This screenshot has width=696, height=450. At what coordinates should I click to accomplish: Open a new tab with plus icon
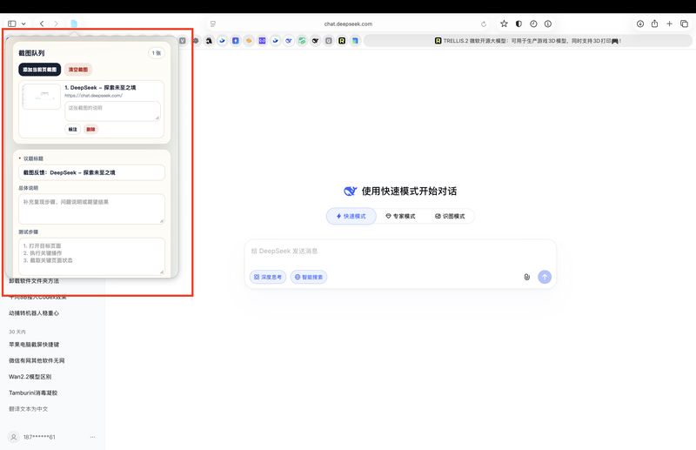(x=669, y=24)
